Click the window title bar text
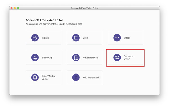The image size is (169, 107). (x=84, y=8)
